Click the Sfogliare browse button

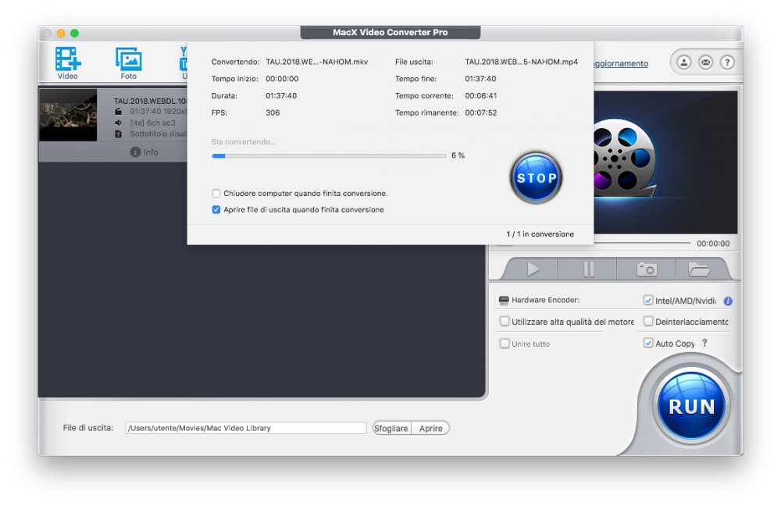tap(391, 429)
